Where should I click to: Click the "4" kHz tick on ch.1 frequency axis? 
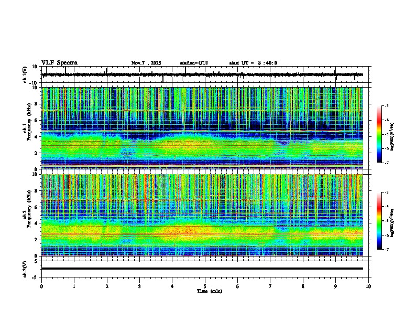tap(37, 137)
